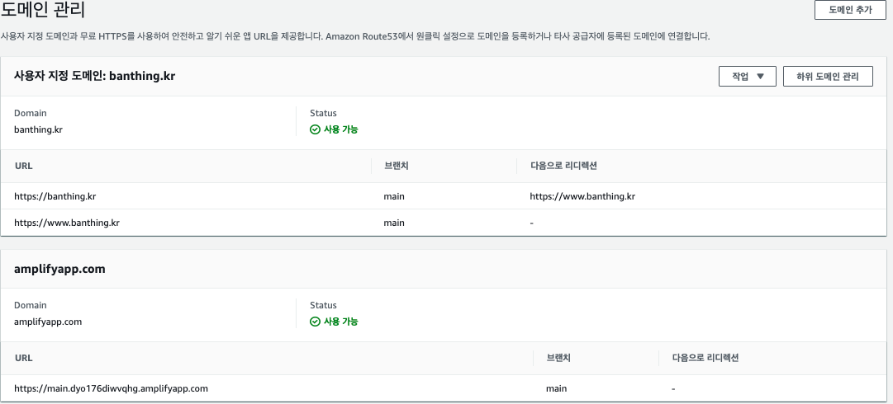This screenshot has width=893, height=404.
Task: Click the main branch cell for https://banthing.kr
Action: pos(394,196)
